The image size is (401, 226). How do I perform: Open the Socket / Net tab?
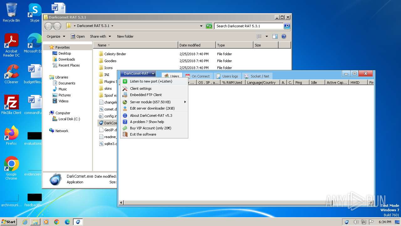click(x=257, y=76)
